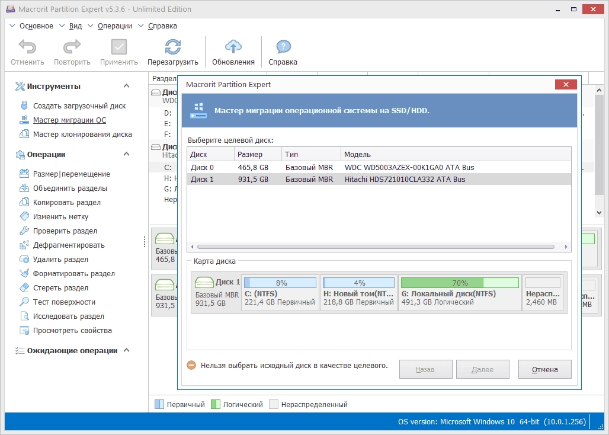Collapse the Ожидающие операции section chevron
Screen dimensions: 609x435
pyautogui.click(x=126, y=350)
